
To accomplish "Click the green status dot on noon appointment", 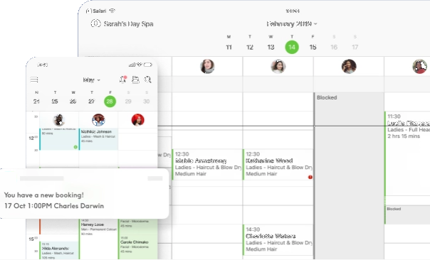I will [x=75, y=147].
